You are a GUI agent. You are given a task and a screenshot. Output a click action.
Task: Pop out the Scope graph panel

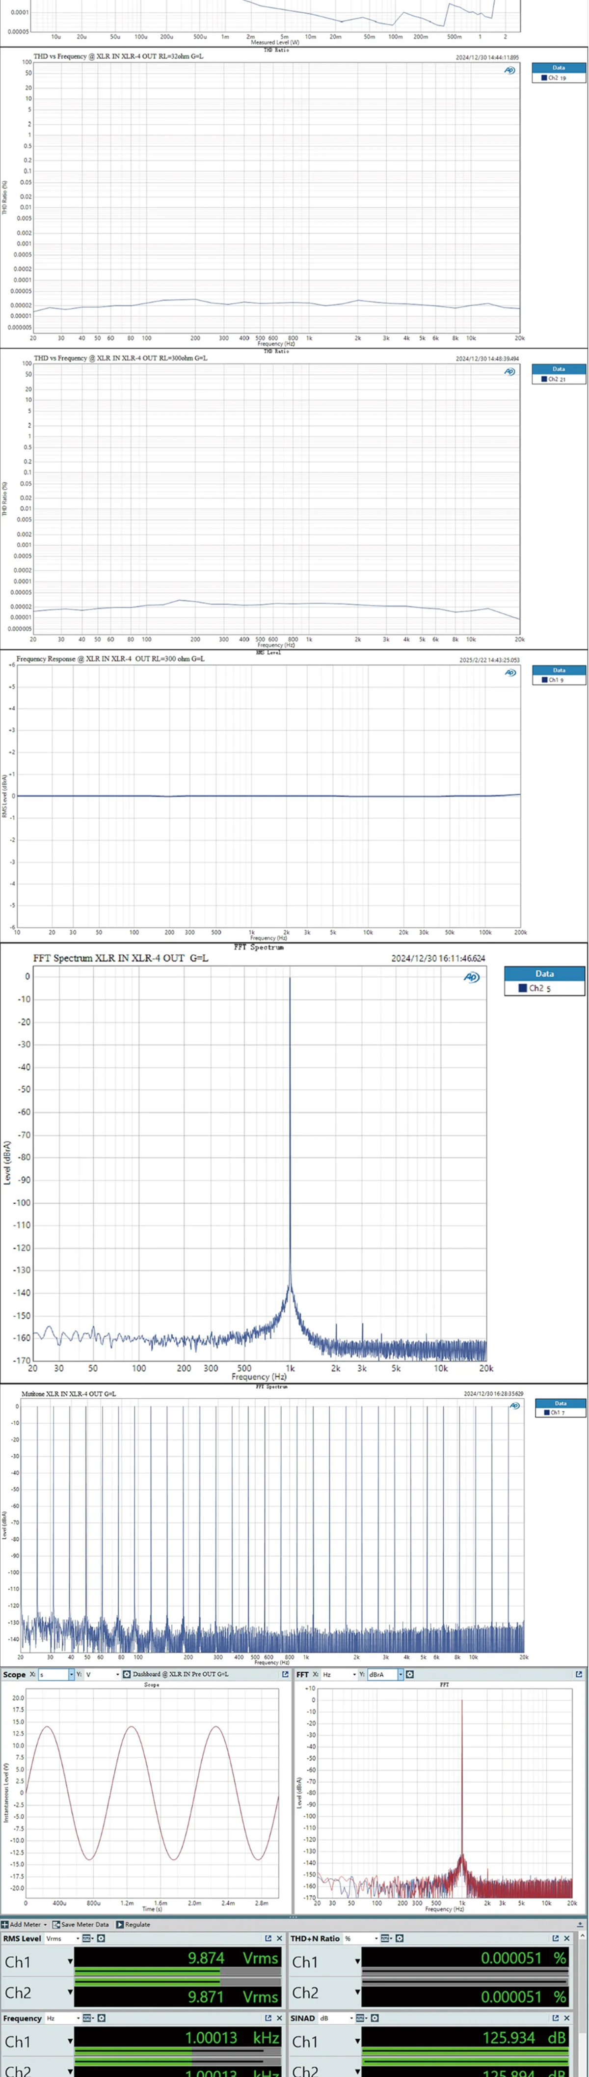point(284,1674)
